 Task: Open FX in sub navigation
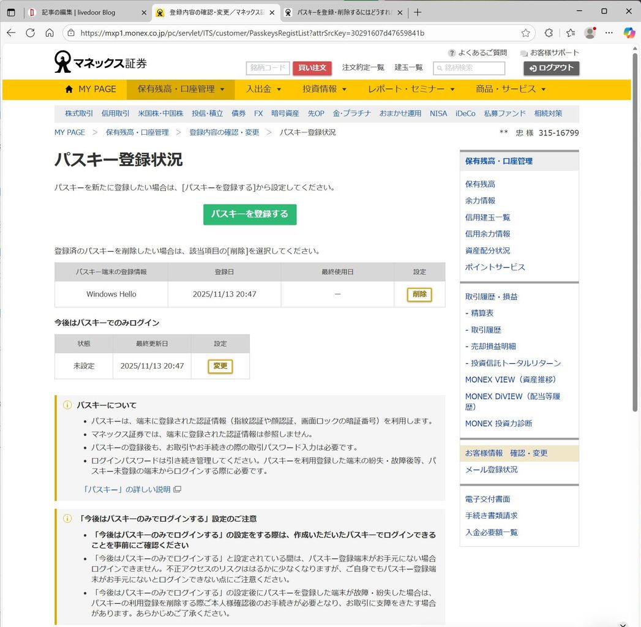258,113
